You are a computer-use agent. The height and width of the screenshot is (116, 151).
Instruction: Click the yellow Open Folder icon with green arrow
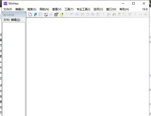coord(62,14)
